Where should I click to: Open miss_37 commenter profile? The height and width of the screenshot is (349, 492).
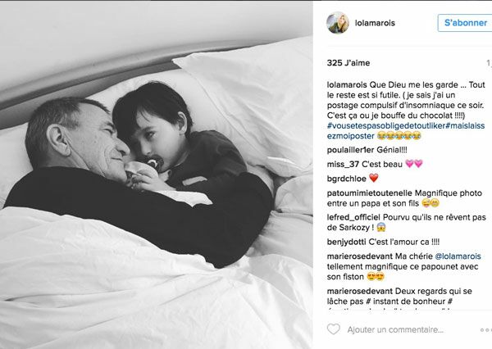pos(343,164)
